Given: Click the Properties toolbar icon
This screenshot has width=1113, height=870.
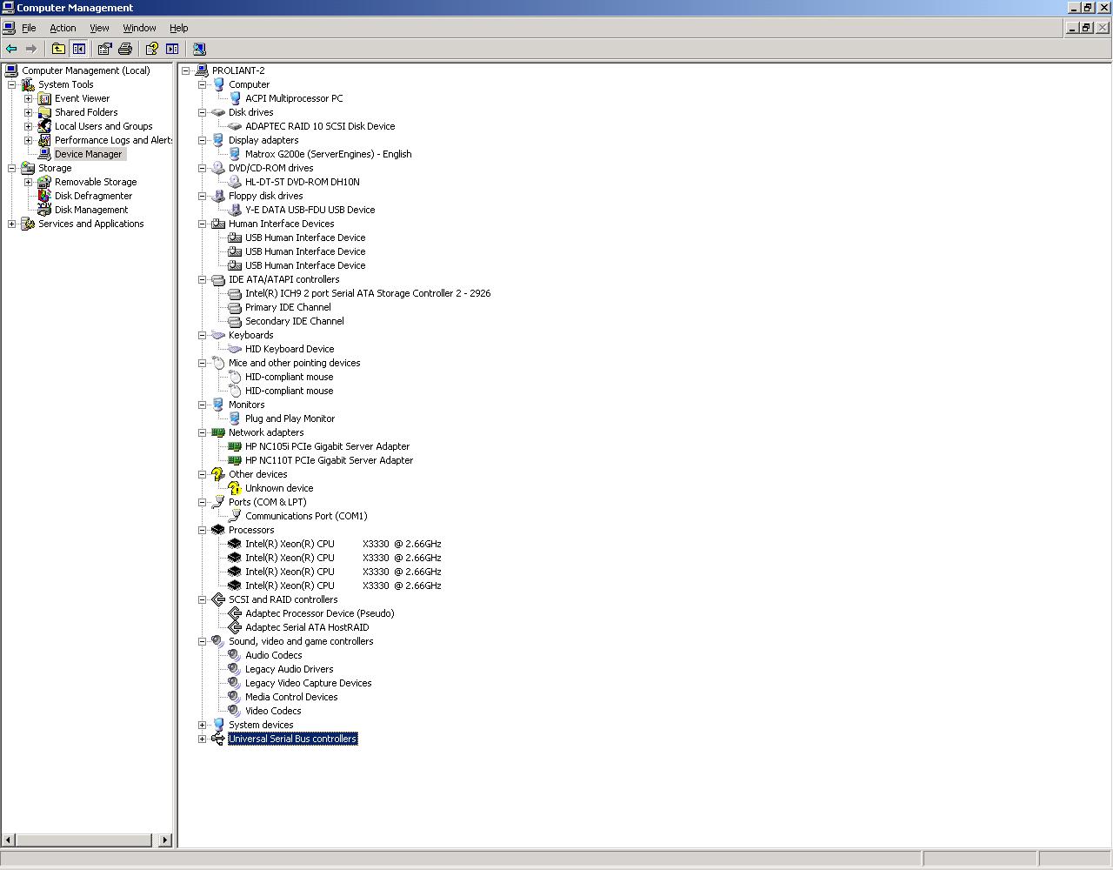Looking at the screenshot, I should [105, 50].
